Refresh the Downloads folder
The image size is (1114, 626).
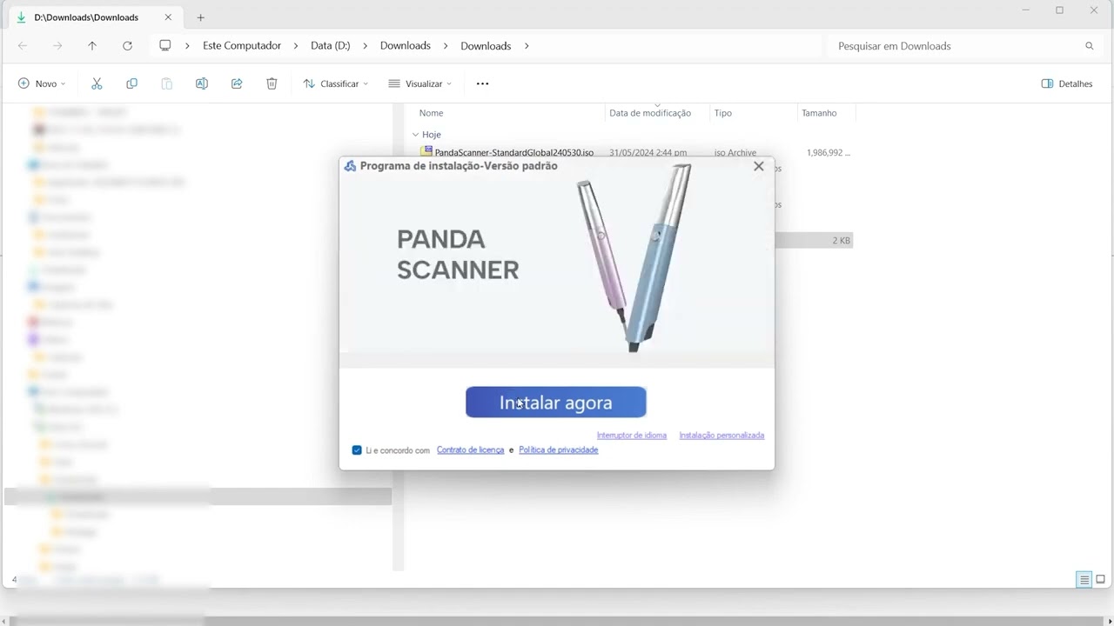point(127,46)
